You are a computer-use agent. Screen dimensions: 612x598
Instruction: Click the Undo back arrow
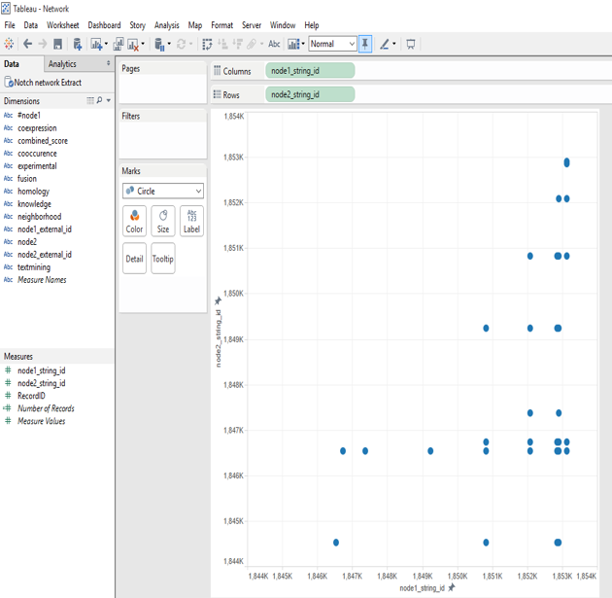coord(27,44)
